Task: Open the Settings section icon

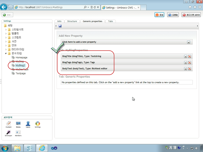Action: pyautogui.click(x=38, y=124)
